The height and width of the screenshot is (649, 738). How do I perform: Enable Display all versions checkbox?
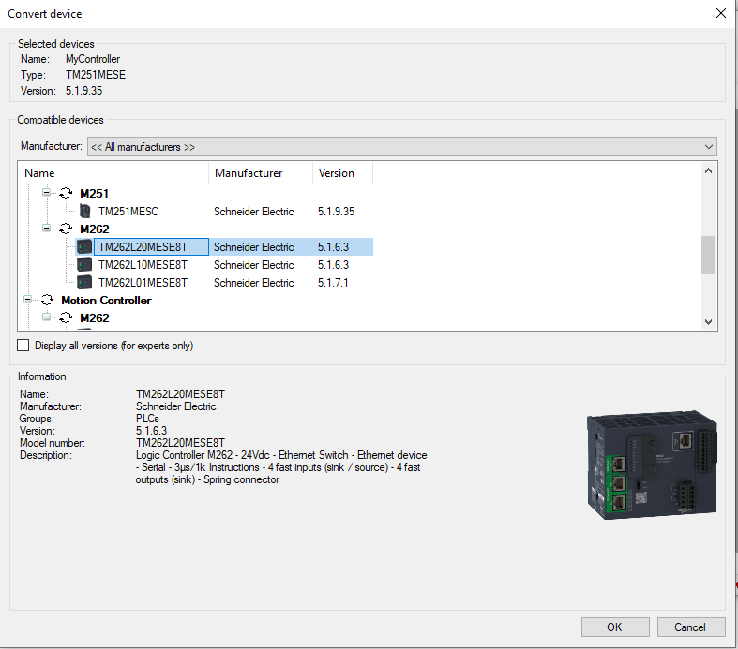click(23, 346)
